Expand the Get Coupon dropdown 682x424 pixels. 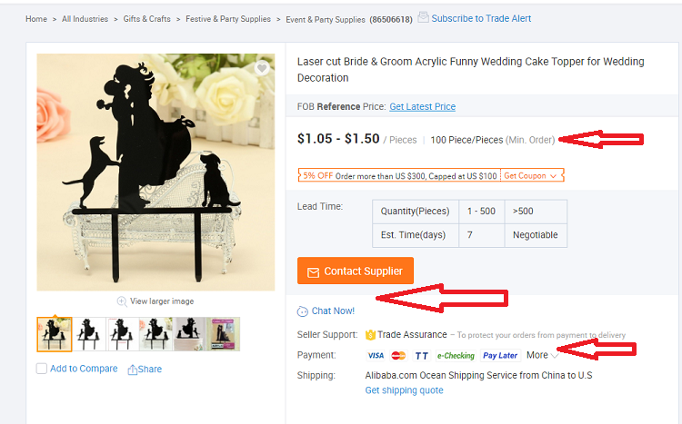pos(532,175)
